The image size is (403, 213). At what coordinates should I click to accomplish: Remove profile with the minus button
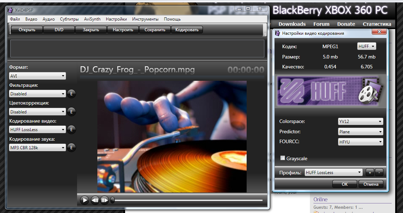(x=379, y=173)
